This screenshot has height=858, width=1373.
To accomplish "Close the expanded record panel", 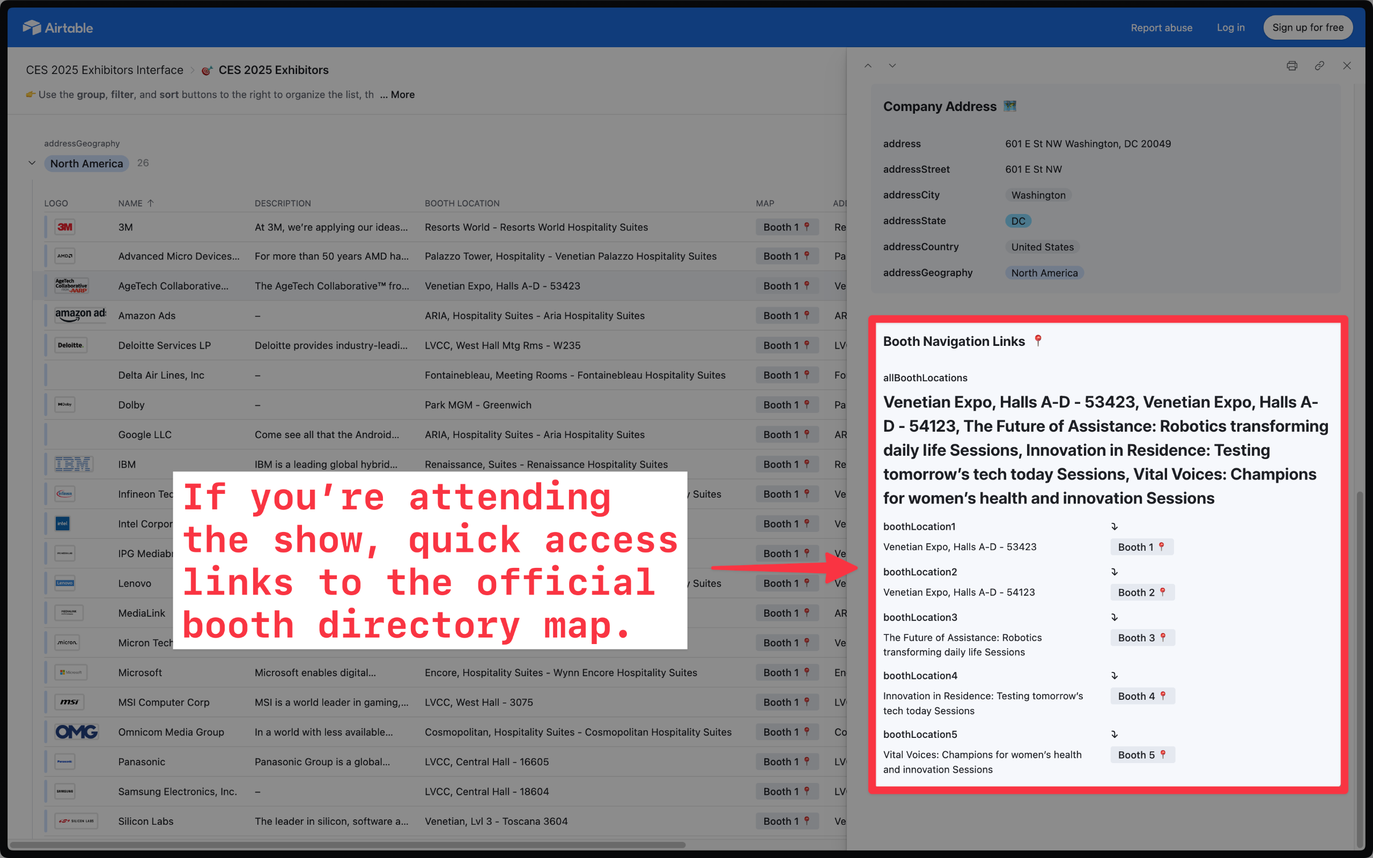I will [1347, 66].
